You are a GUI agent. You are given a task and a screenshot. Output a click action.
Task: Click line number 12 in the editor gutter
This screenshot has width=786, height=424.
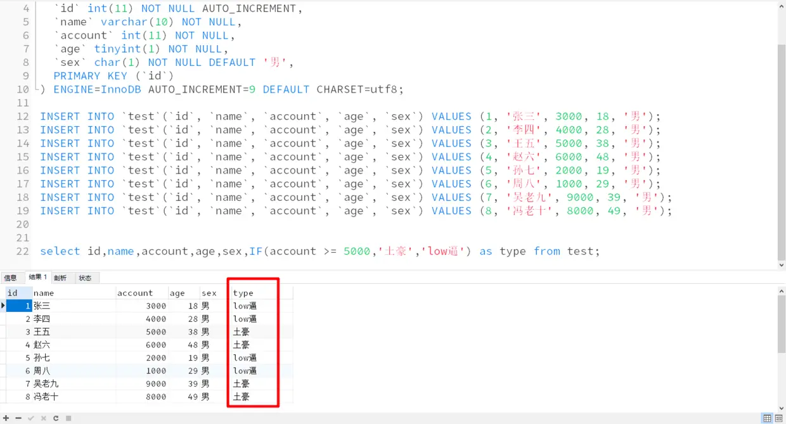[x=22, y=117]
